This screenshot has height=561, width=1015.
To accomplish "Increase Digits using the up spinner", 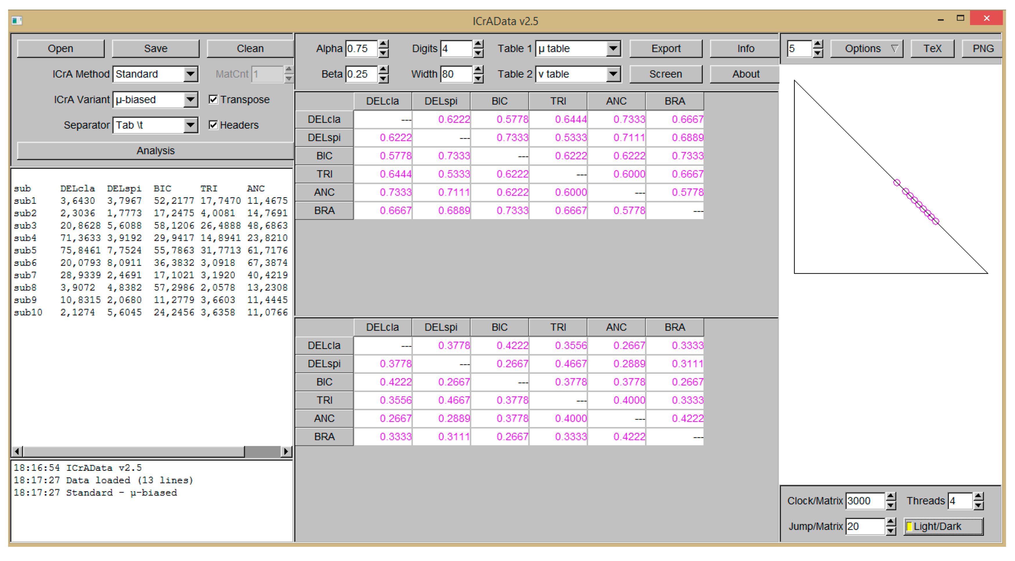I will (x=478, y=44).
